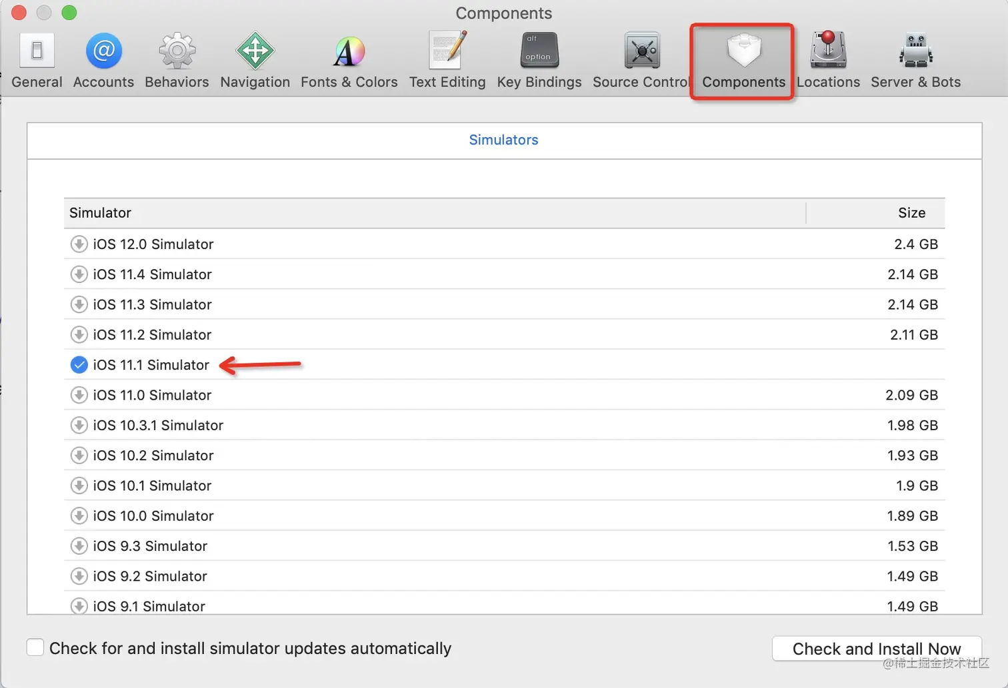Click the 1.9 GB size value

tap(917, 486)
